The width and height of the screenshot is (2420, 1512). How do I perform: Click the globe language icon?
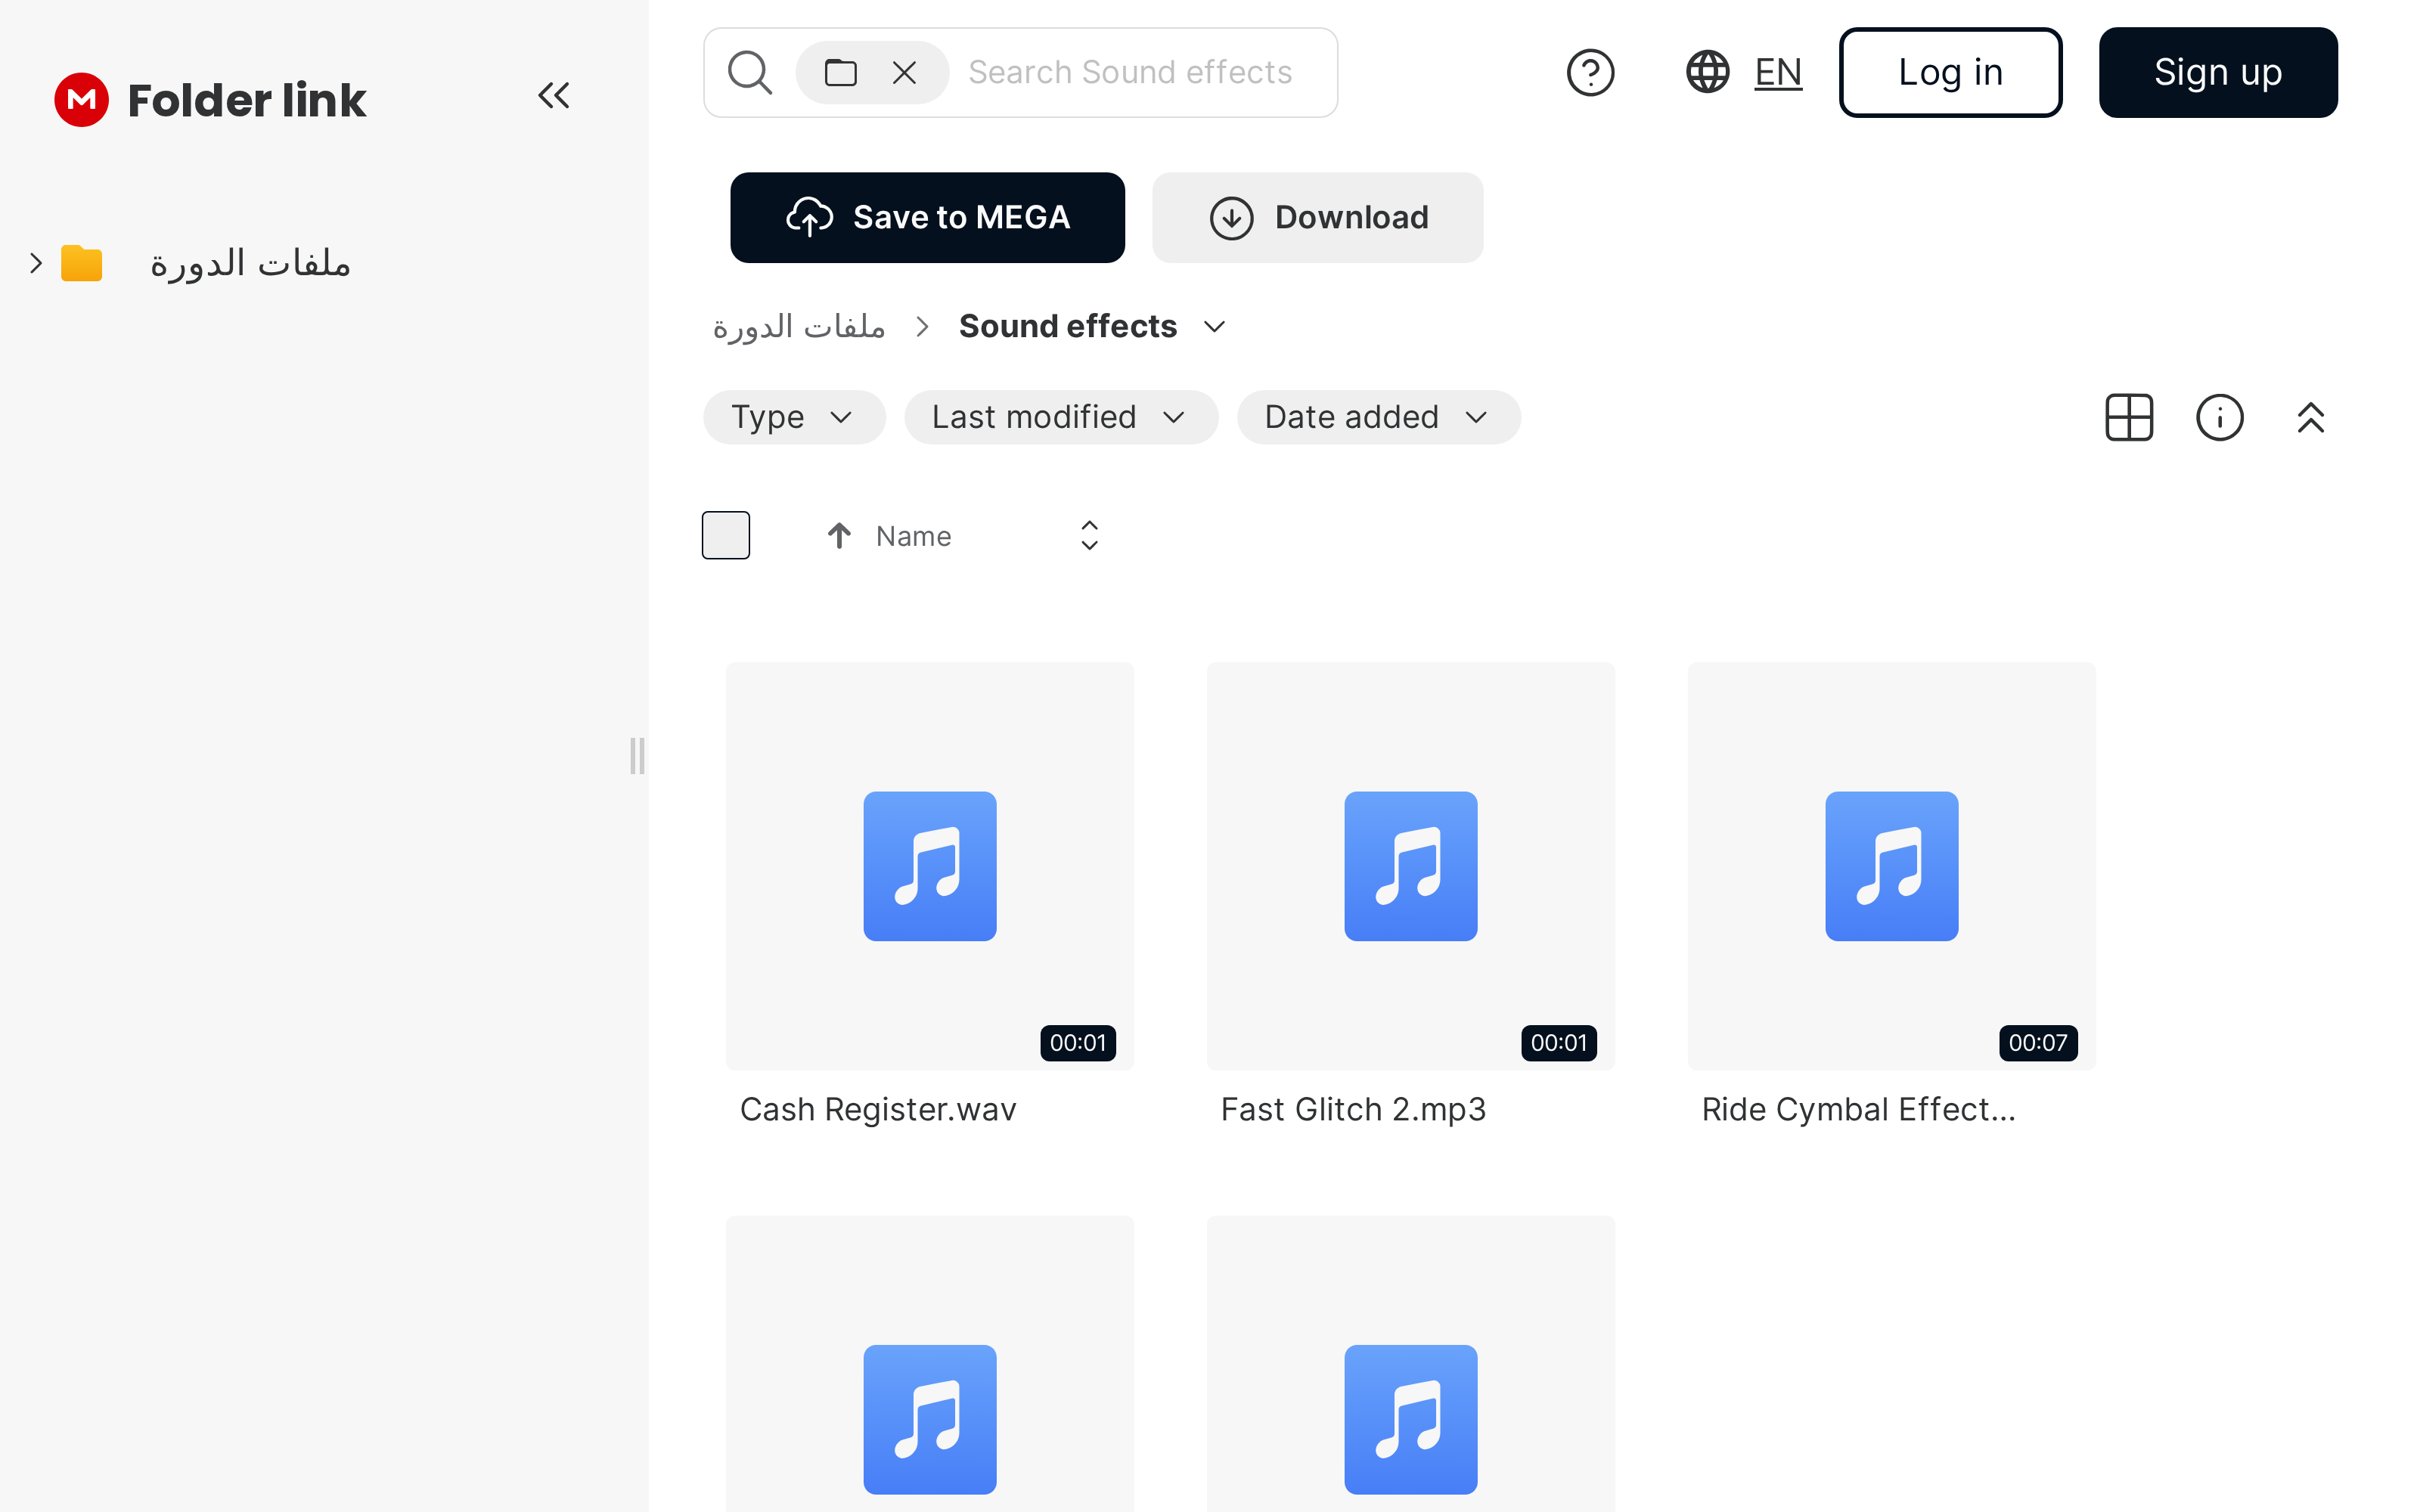coord(1707,72)
